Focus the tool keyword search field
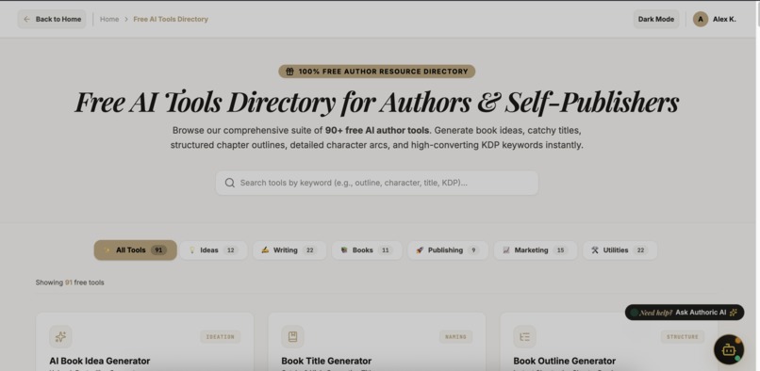The image size is (760, 371). pos(377,183)
